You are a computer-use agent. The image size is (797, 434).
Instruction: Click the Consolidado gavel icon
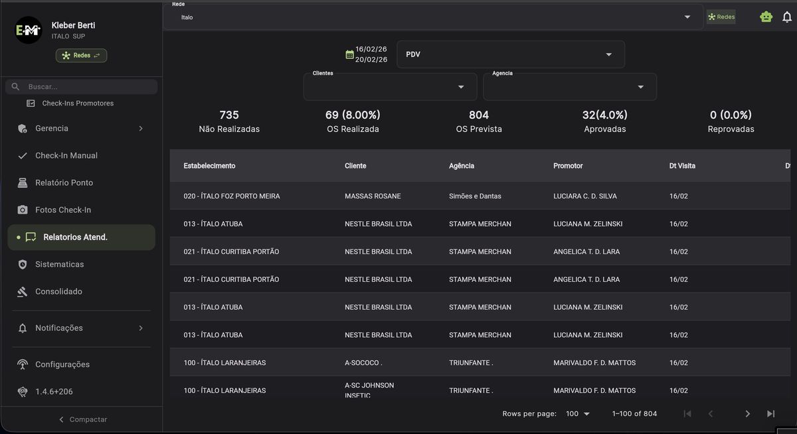coord(23,291)
